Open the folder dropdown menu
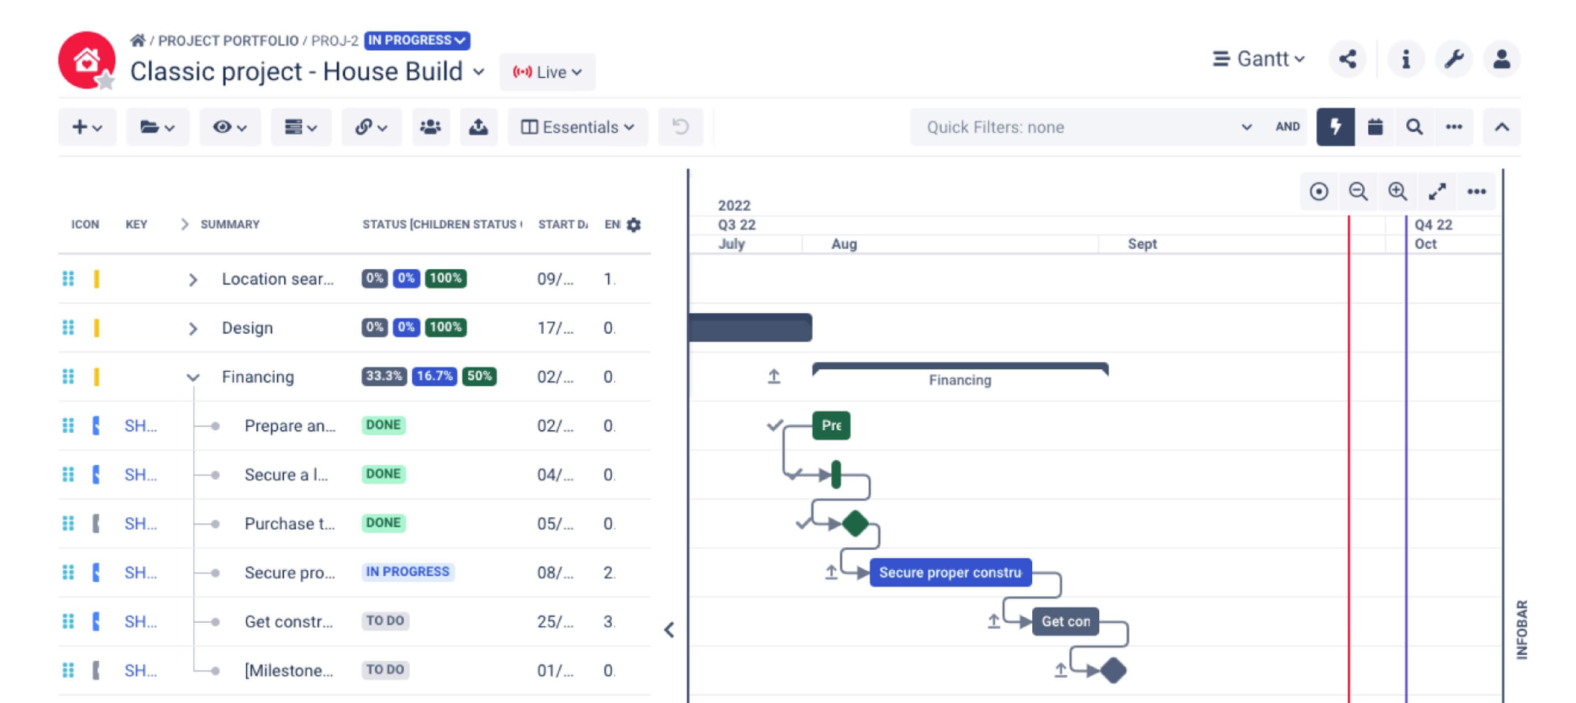This screenshot has height=703, width=1576. pyautogui.click(x=157, y=127)
